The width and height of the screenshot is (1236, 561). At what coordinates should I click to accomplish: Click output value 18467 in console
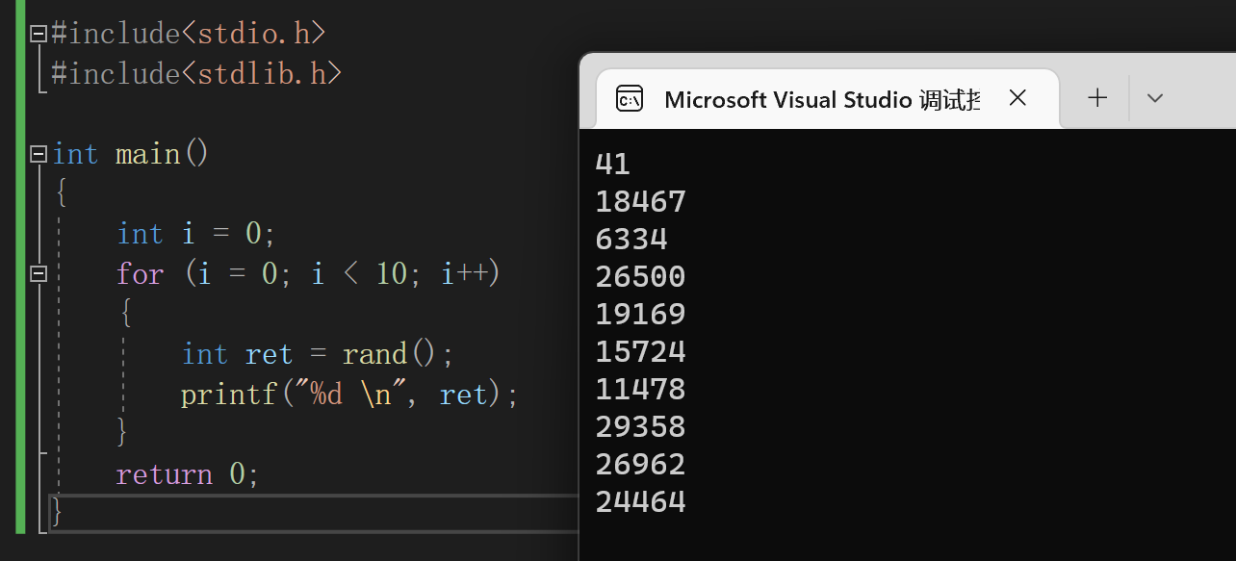[641, 202]
